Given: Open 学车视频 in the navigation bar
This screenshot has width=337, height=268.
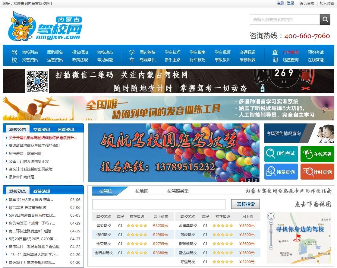Looking at the screenshot, I should point(222,52).
